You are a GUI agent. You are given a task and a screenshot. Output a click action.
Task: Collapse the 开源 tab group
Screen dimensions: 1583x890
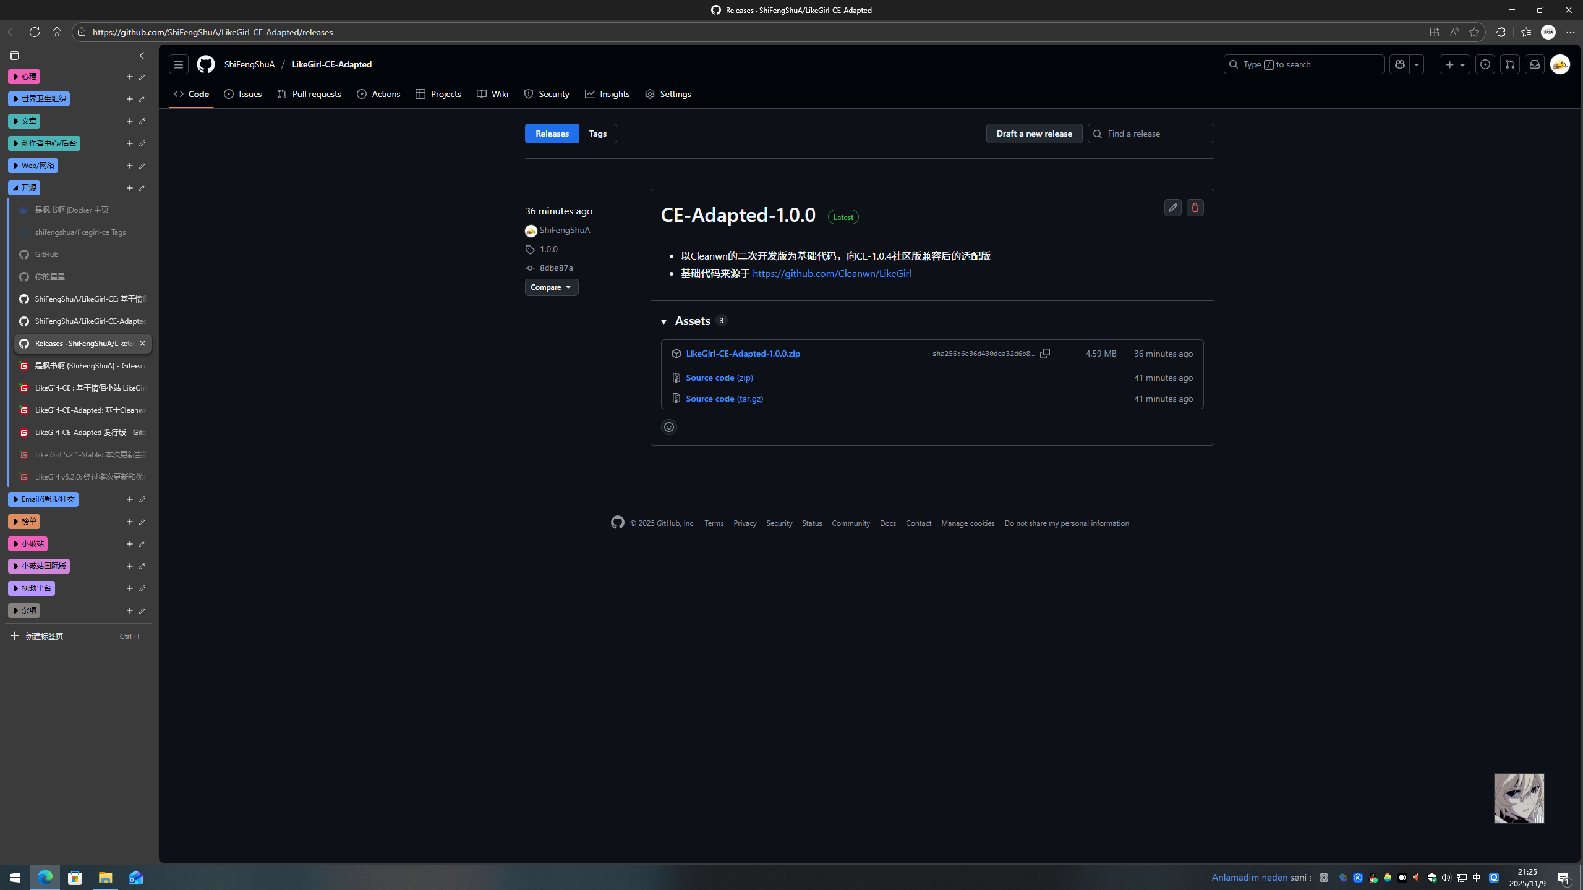[24, 188]
